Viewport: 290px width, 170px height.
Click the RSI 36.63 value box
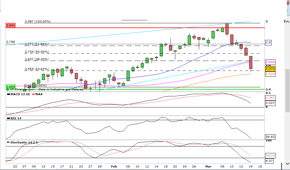pos(270,137)
